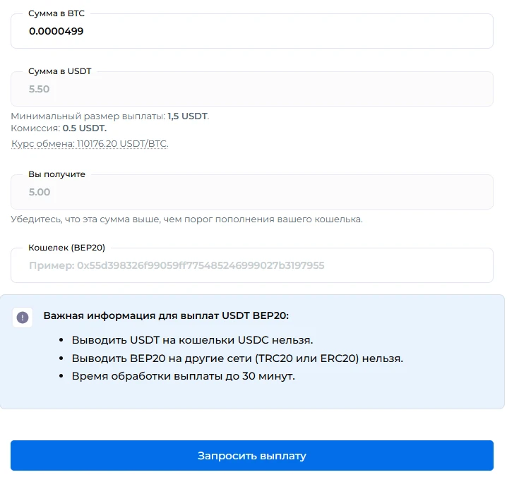Click the Кошелек (BEP20) field label
Screen dimensions: 507x477
pos(66,248)
